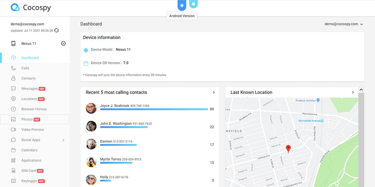This screenshot has height=187, width=375.
Task: Click Damien's call count bar
Action: [118, 145]
